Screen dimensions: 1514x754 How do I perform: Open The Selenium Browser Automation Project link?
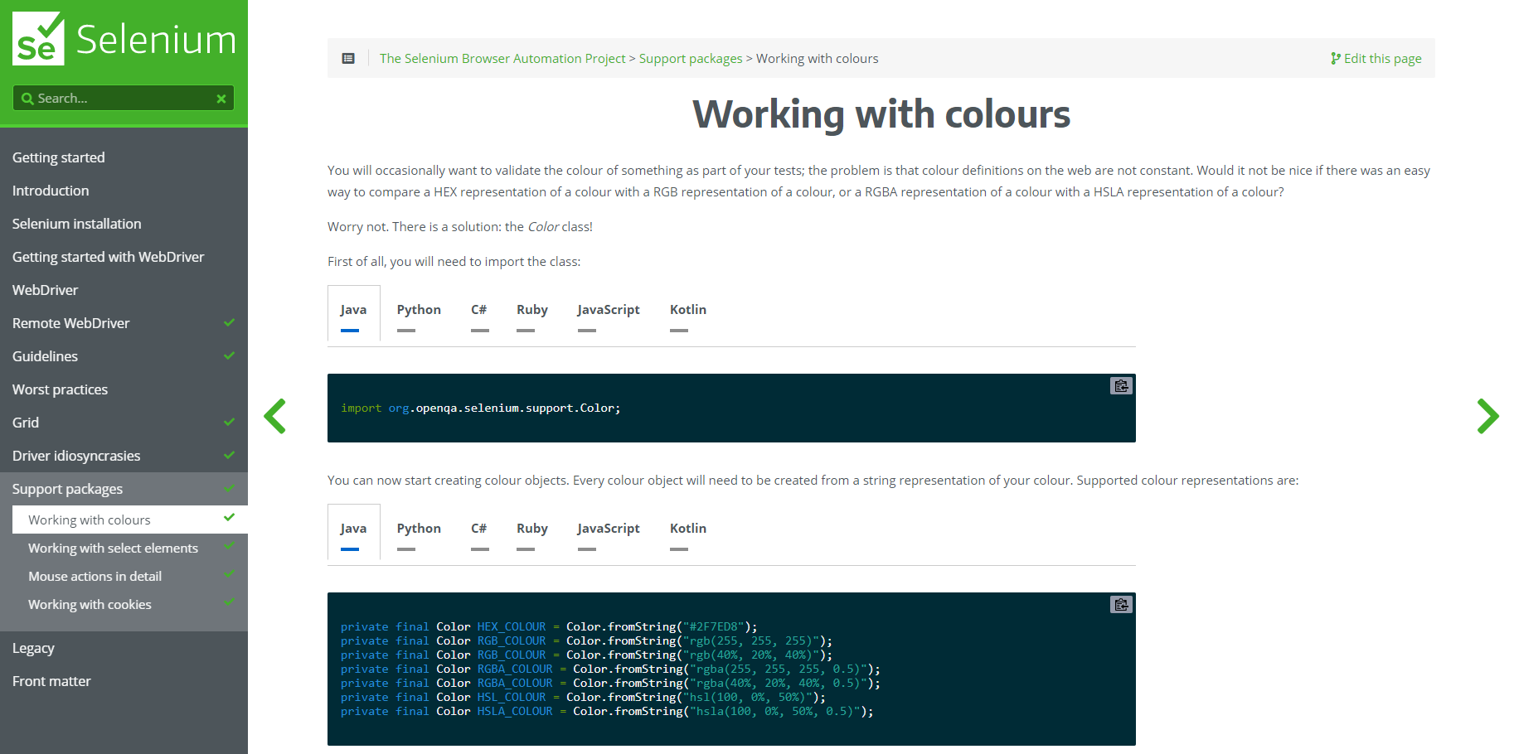click(x=502, y=58)
